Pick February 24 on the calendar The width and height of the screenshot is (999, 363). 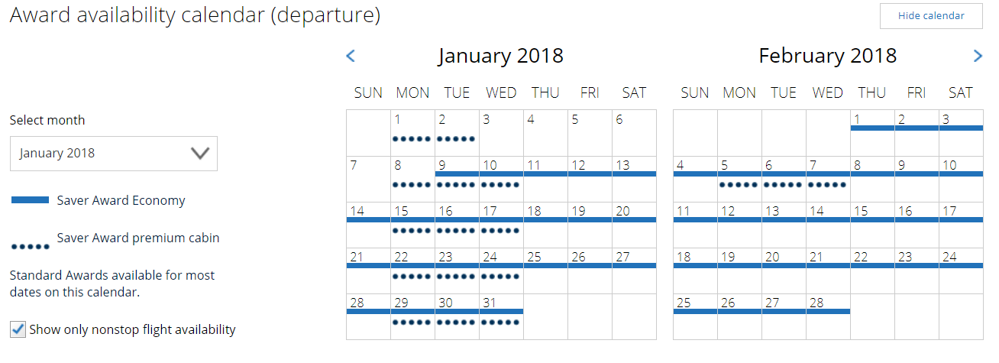pos(961,271)
